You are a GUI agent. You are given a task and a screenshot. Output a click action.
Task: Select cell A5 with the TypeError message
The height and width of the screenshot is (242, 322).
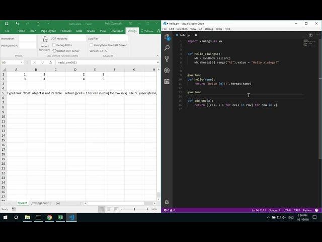16,93
